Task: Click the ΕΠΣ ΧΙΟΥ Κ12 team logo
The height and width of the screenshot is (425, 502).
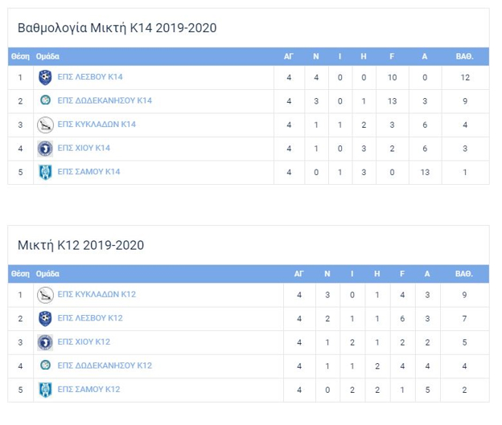Action: click(46, 342)
